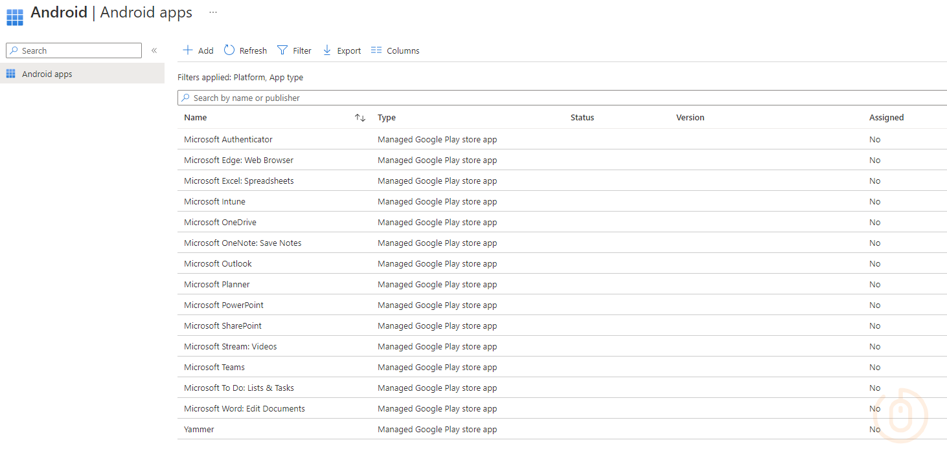
Task: Open Microsoft To Do: Lists & Tasks app
Action: pos(239,388)
